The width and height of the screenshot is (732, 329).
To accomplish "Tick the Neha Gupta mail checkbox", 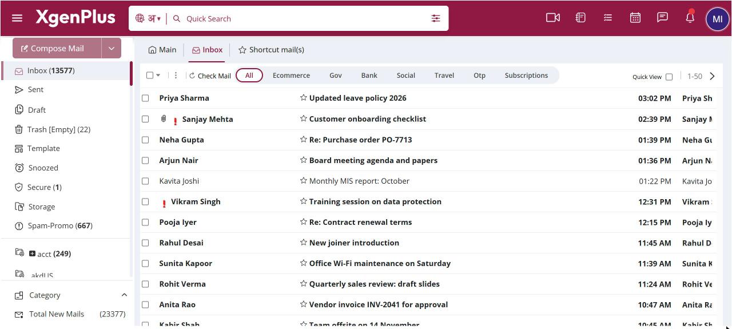I will [145, 140].
